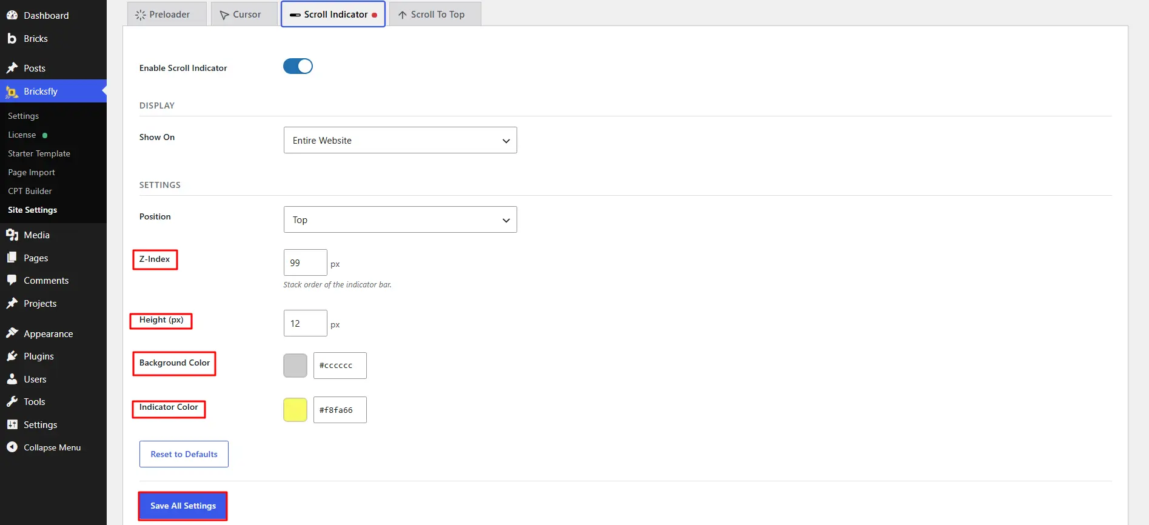1149x525 pixels.
Task: Click the Background Color gray swatch
Action: (x=295, y=366)
